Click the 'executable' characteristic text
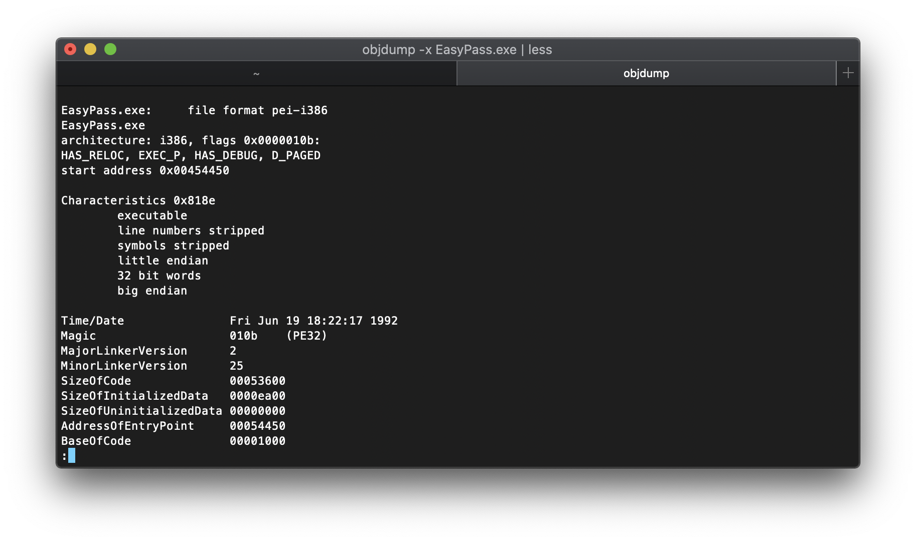916x542 pixels. 152,215
